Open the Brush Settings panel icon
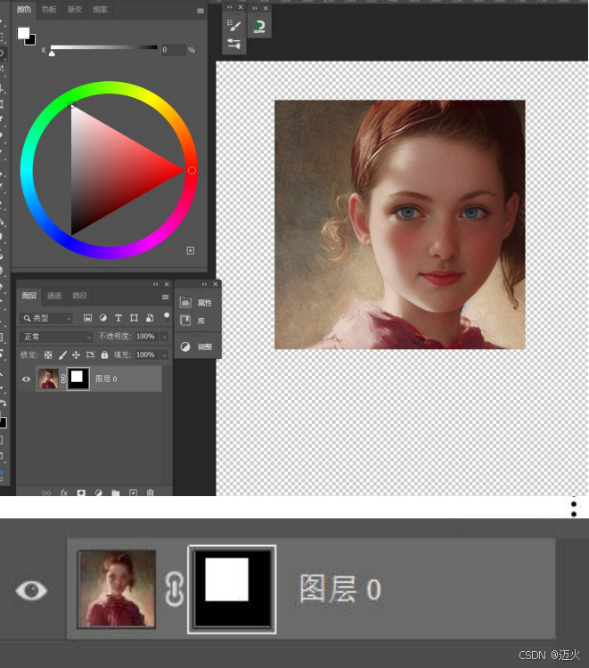Image resolution: width=589 pixels, height=668 pixels. pos(233,26)
